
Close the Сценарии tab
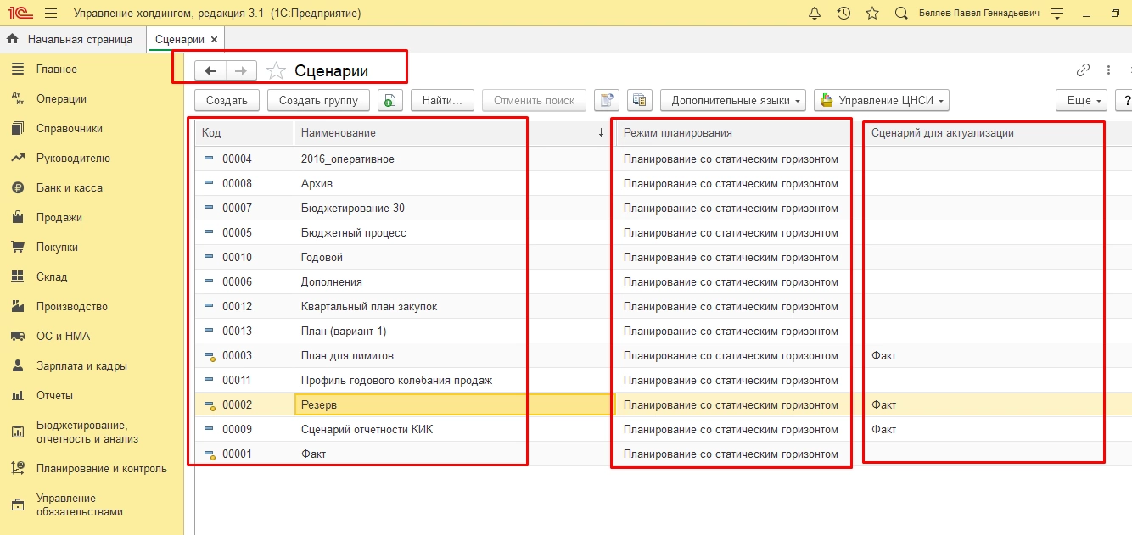pos(214,39)
